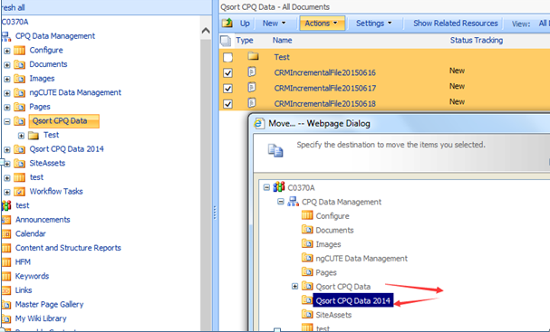Image resolution: width=550 pixels, height=332 pixels.
Task: Expand the Images node in left tree
Action: click(x=7, y=79)
